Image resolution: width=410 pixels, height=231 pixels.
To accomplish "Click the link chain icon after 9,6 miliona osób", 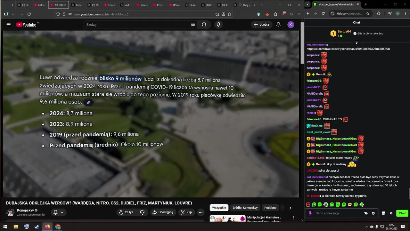I will (x=88, y=102).
